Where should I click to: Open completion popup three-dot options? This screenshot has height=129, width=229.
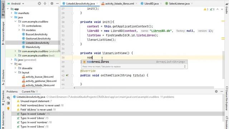coord(185,67)
